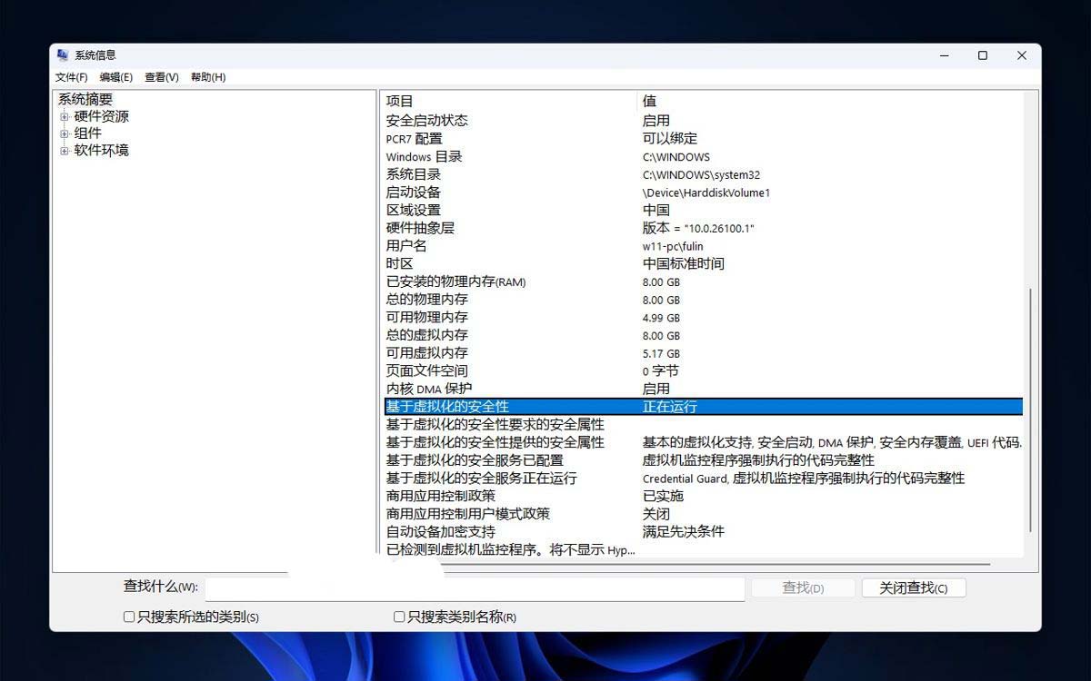Open the 文件 menu
1091x681 pixels.
point(73,77)
